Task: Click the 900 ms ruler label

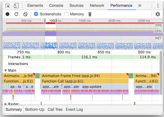Action: [144, 52]
